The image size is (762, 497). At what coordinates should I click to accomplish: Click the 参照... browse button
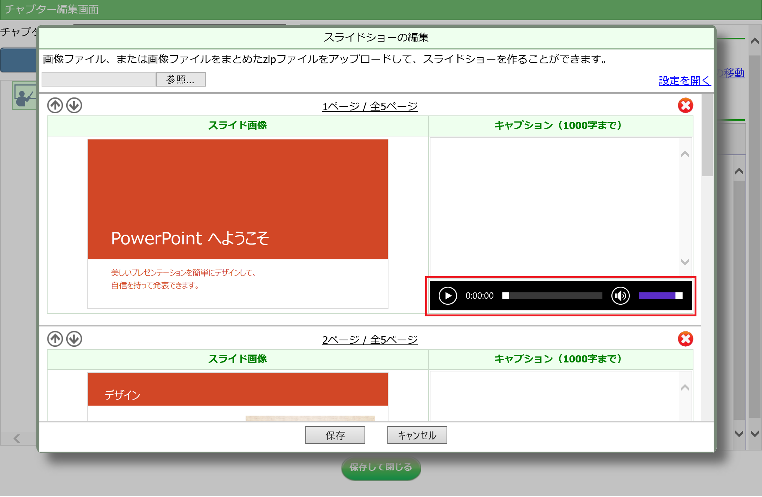(181, 79)
